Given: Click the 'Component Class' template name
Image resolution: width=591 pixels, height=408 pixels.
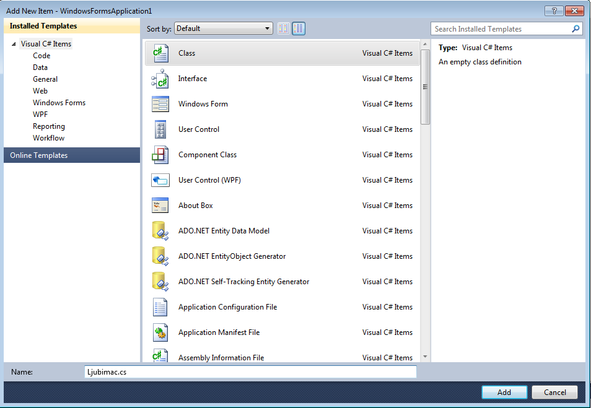Looking at the screenshot, I should 208,155.
